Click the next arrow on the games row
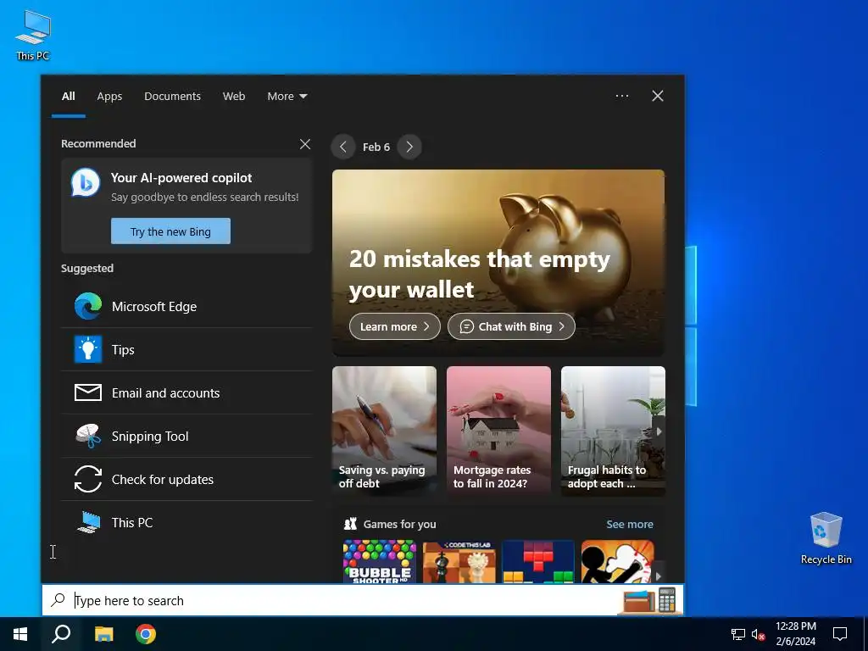 pos(658,576)
